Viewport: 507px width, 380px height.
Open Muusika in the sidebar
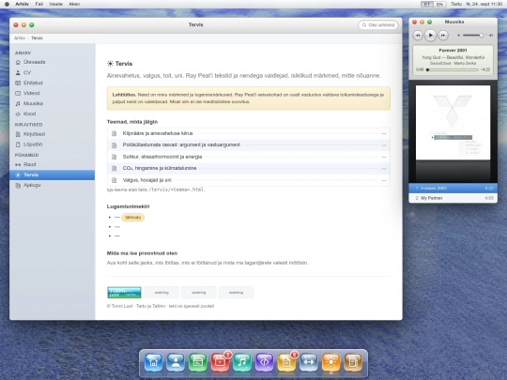[x=52, y=103]
